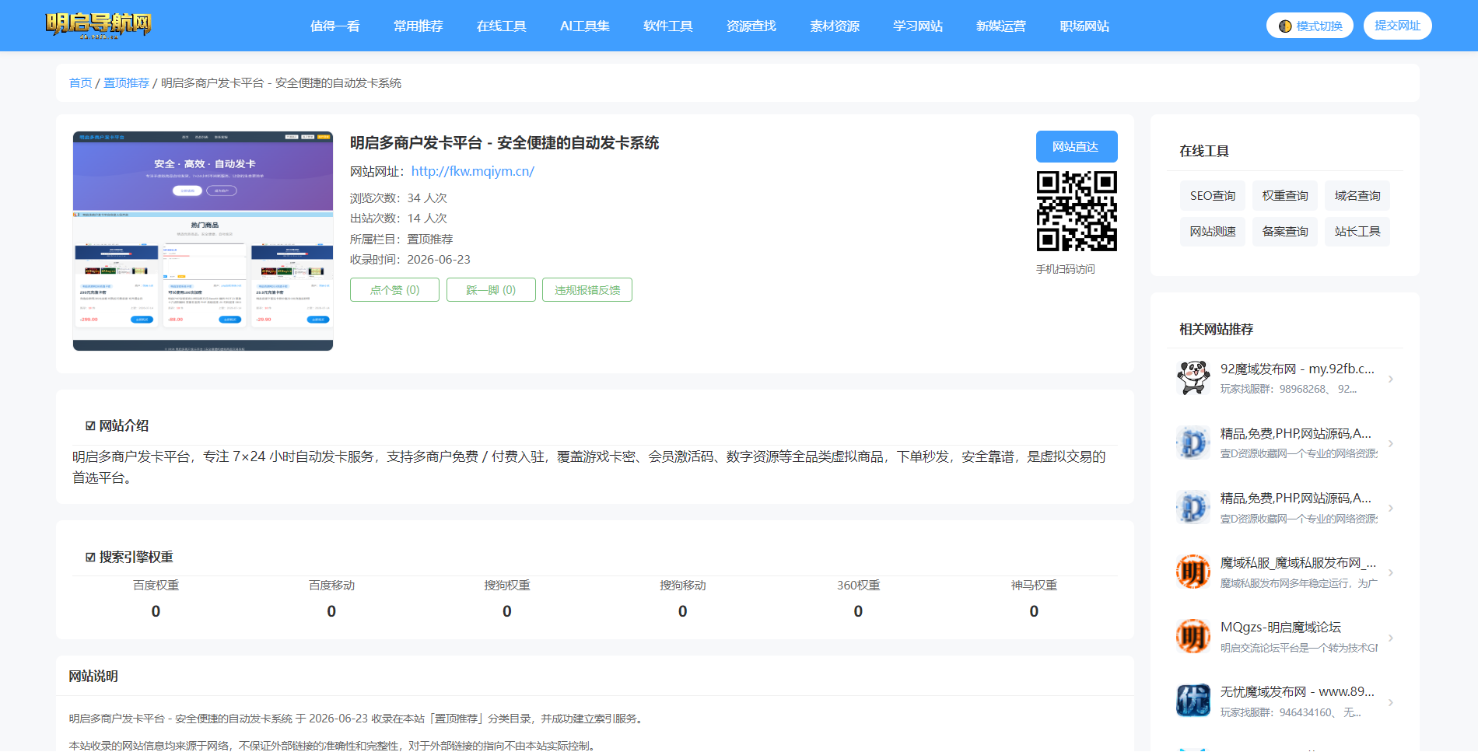Expand the MQgzs-明启魔域论坛 row chevron
This screenshot has height=752, width=1478.
click(1391, 638)
